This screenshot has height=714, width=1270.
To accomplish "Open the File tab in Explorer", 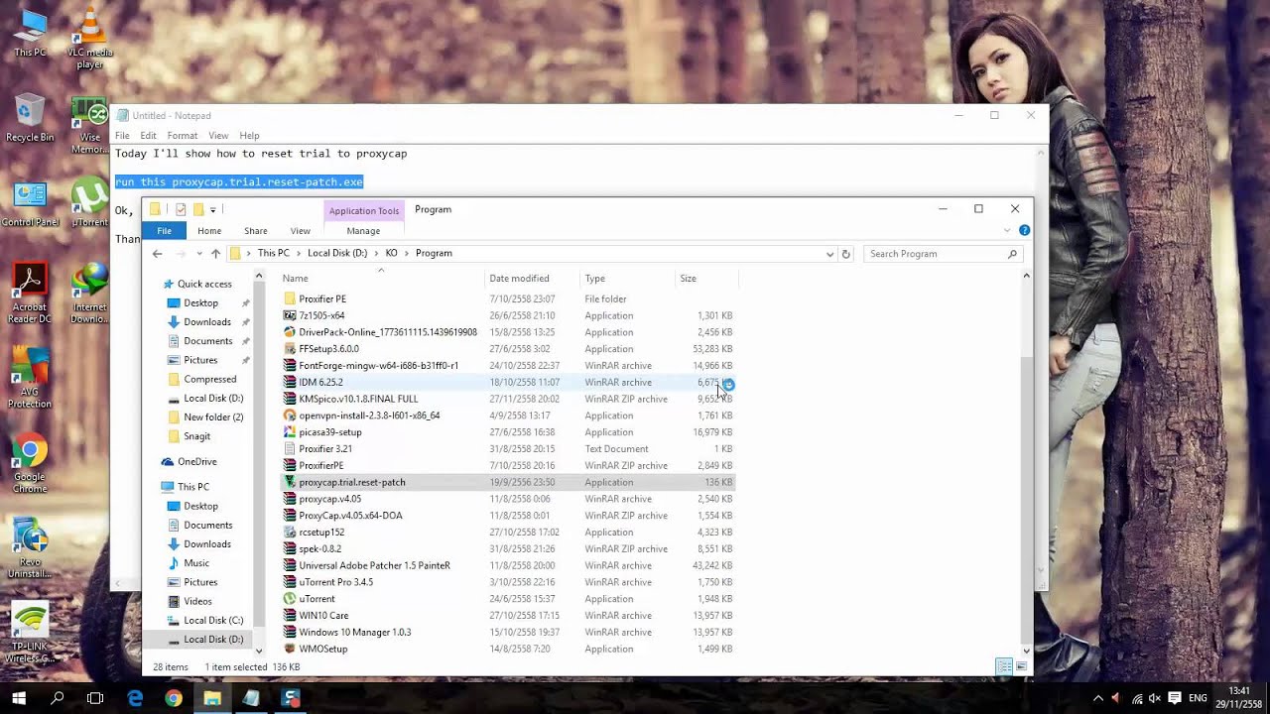I will click(164, 231).
